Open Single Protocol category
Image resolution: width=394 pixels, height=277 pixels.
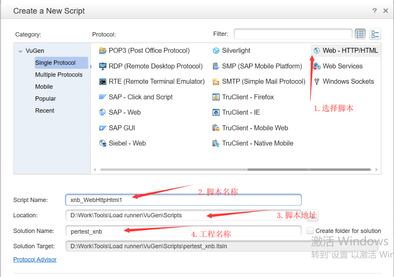[61, 63]
